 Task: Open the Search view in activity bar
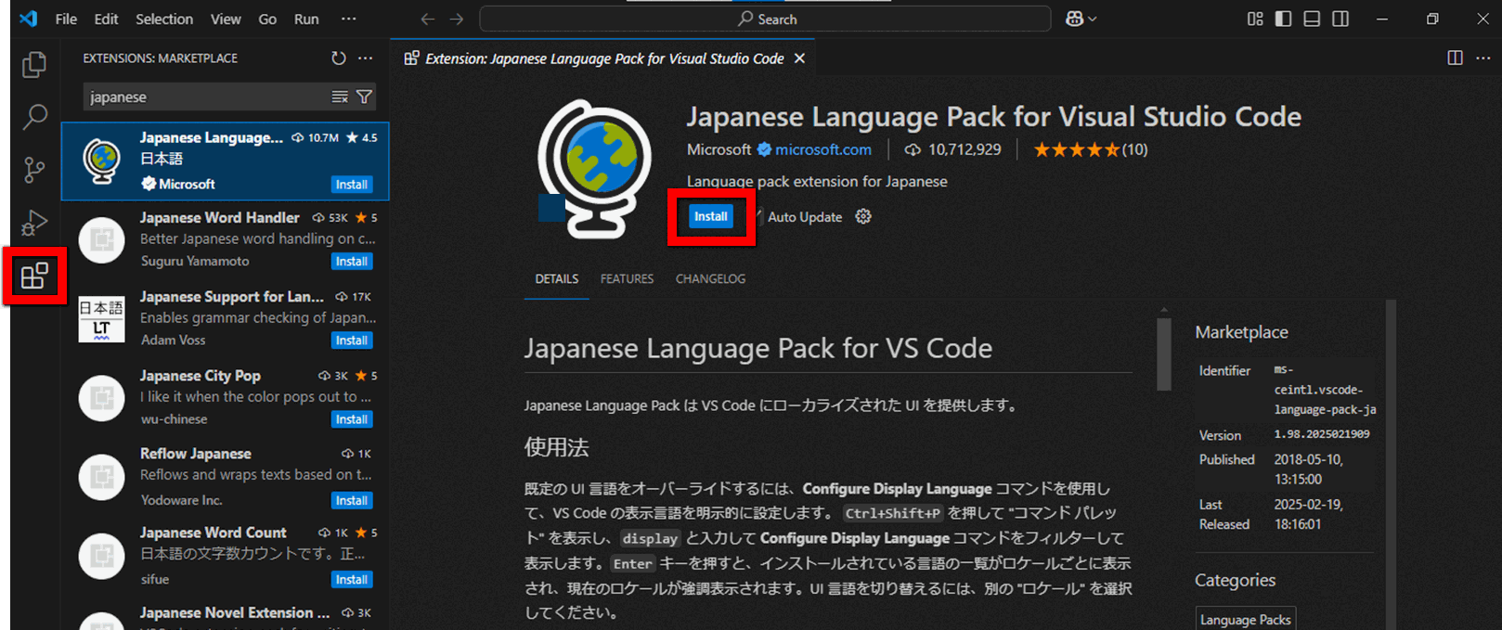34,117
